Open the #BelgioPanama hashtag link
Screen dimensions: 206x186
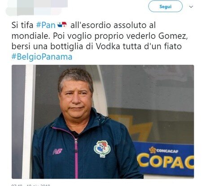(x=42, y=57)
